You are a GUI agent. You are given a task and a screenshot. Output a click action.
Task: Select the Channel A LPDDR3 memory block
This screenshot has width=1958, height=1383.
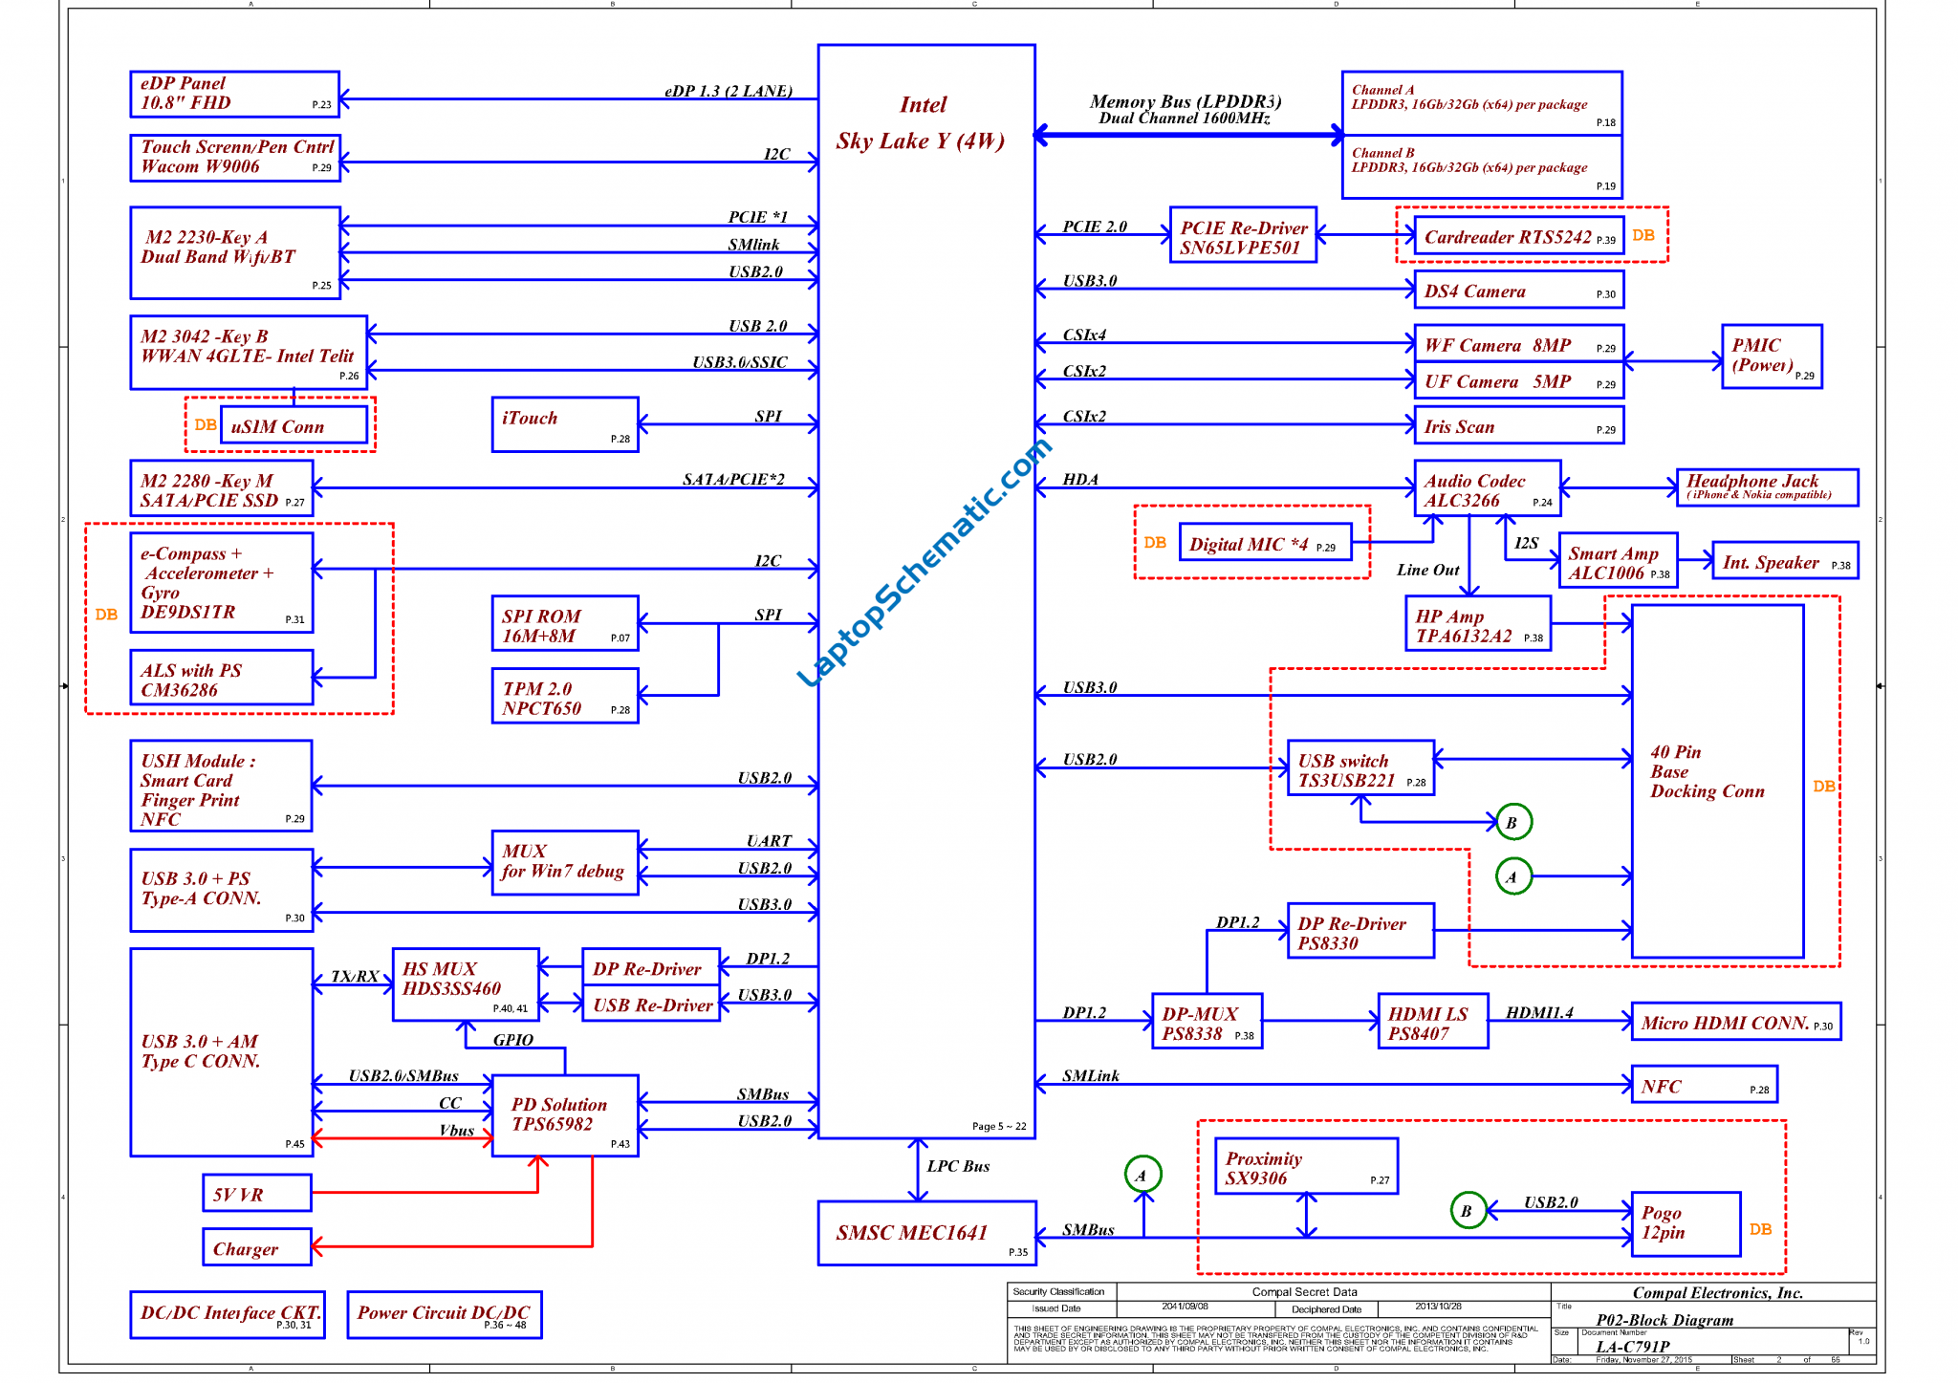click(1482, 103)
